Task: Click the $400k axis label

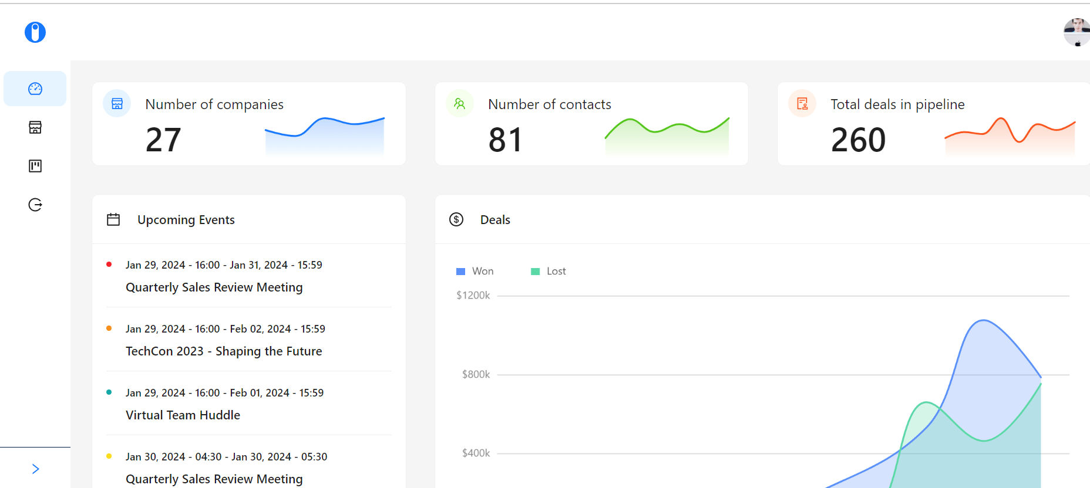Action: coord(476,453)
